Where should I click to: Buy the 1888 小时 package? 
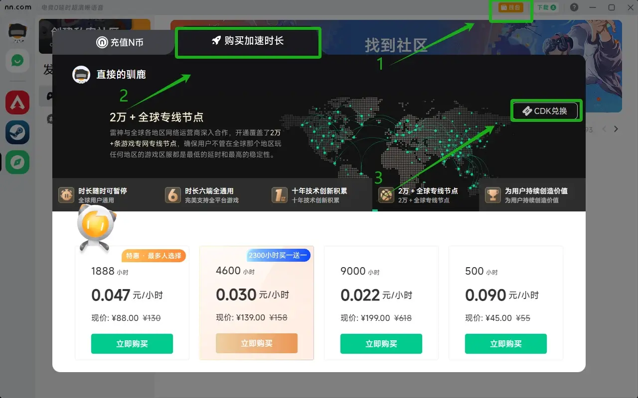tap(132, 344)
